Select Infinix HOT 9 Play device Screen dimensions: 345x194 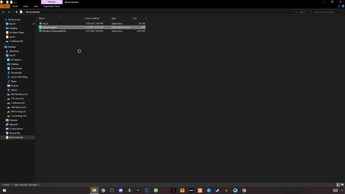click(x=19, y=77)
